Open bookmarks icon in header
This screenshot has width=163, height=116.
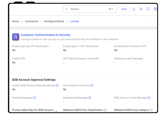[148, 9]
